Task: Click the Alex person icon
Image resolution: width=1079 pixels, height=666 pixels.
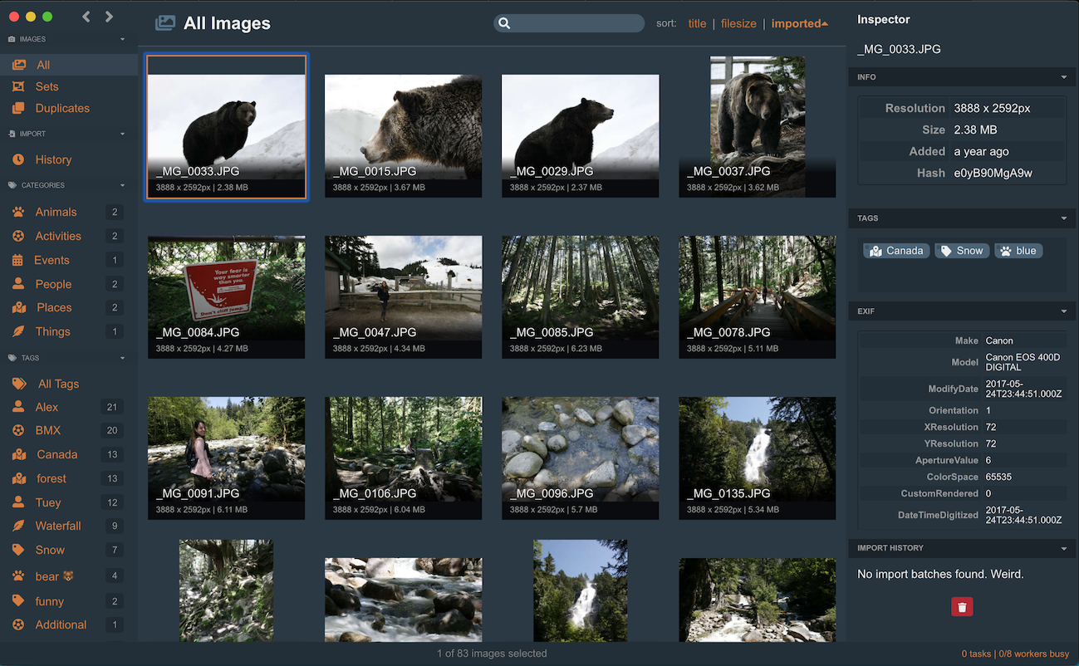Action: coord(18,407)
